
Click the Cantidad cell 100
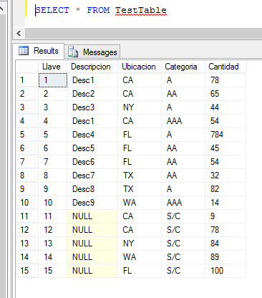point(225,271)
